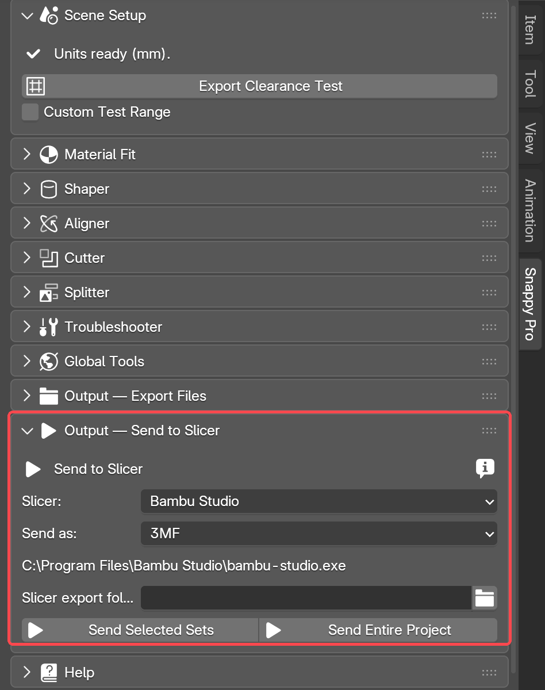This screenshot has height=690, width=545.
Task: Open the Slicer dropdown showing Bambu Studio
Action: point(319,501)
